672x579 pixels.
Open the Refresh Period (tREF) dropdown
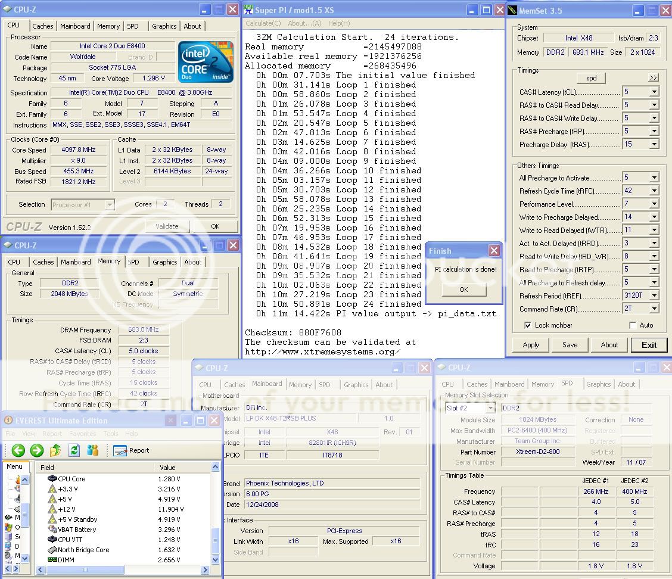tap(654, 295)
